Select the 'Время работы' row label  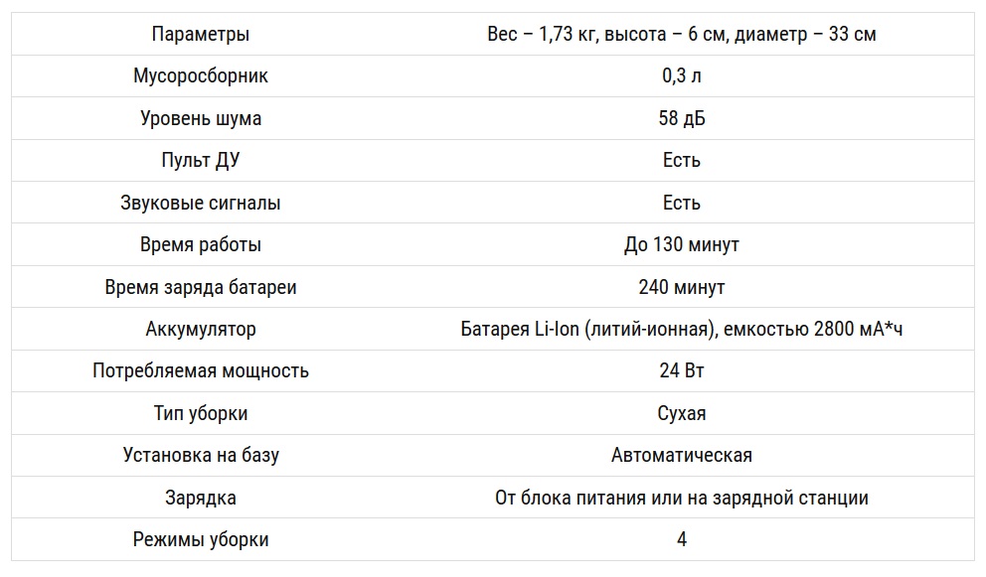[201, 245]
